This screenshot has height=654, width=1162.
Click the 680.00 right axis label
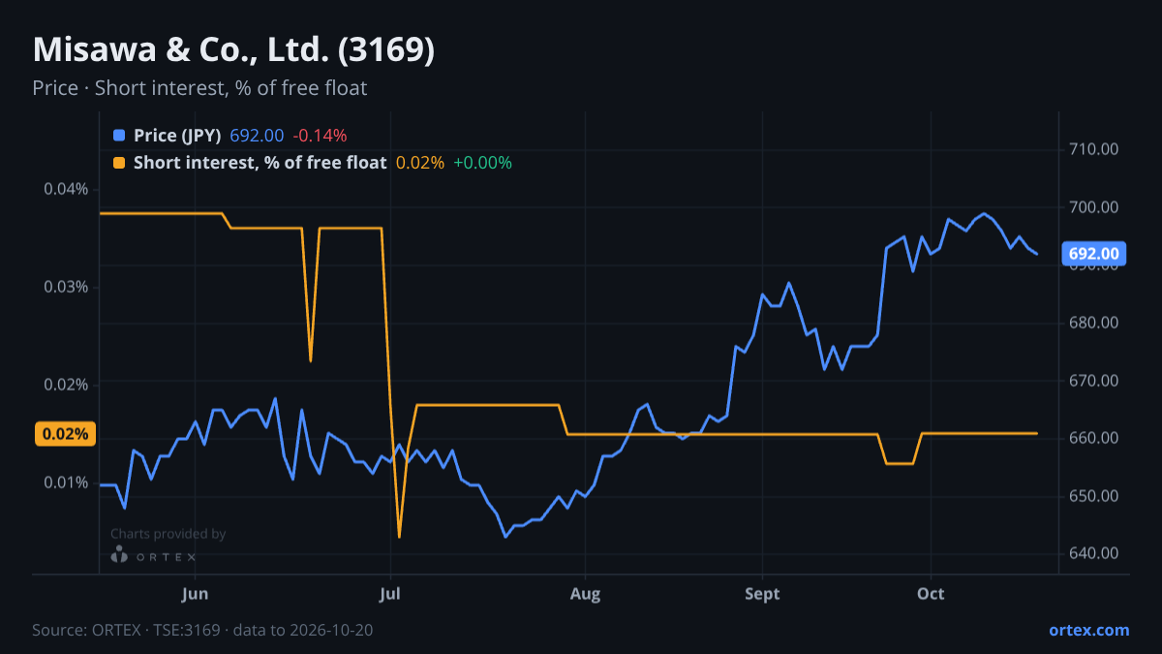click(x=1094, y=323)
